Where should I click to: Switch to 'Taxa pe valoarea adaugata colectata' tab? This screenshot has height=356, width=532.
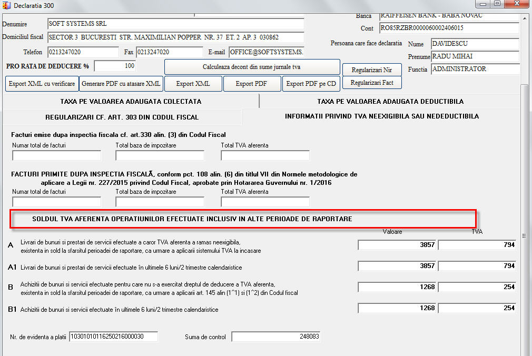pos(131,101)
